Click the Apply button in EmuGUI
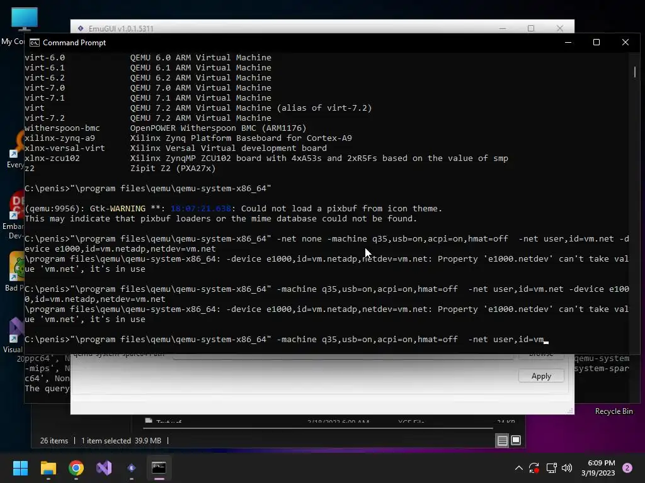This screenshot has height=483, width=645. point(541,376)
